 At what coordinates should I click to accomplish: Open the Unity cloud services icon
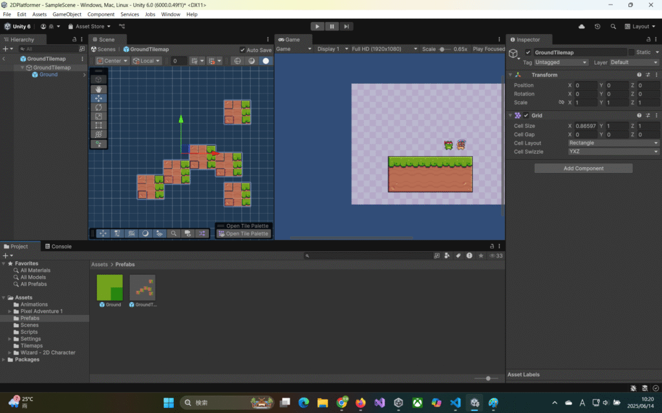pyautogui.click(x=581, y=26)
